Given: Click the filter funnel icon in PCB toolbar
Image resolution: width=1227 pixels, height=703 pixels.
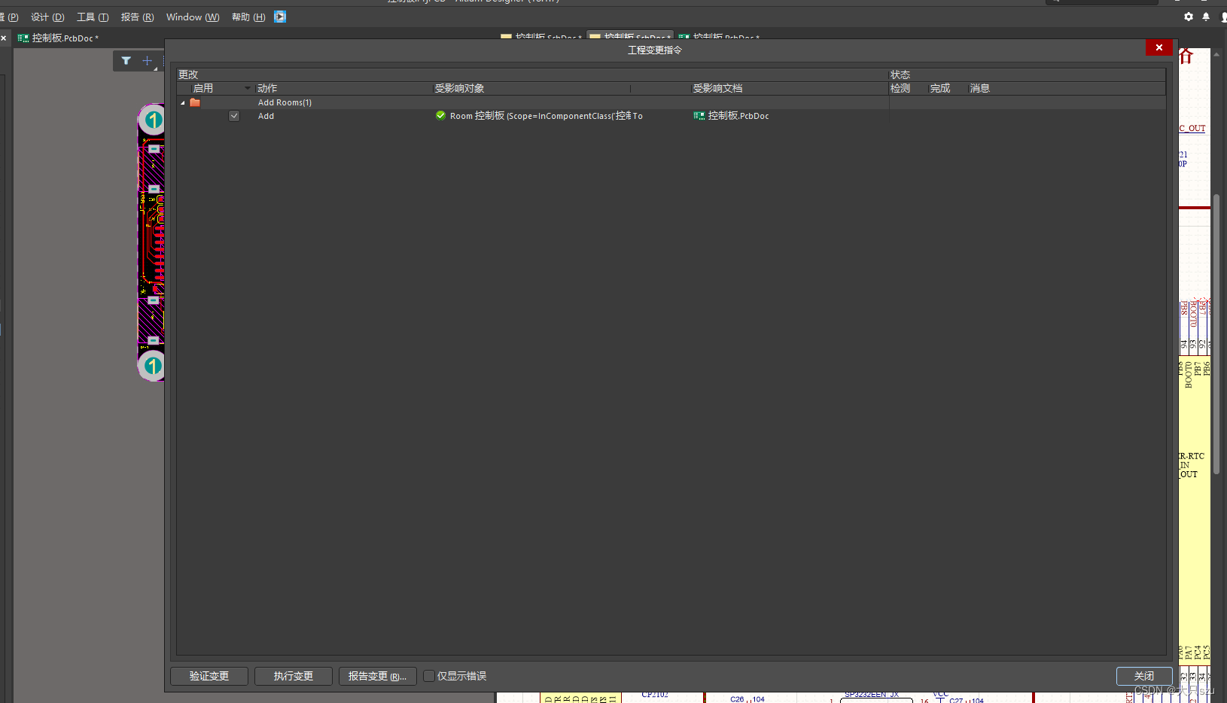Looking at the screenshot, I should [126, 61].
